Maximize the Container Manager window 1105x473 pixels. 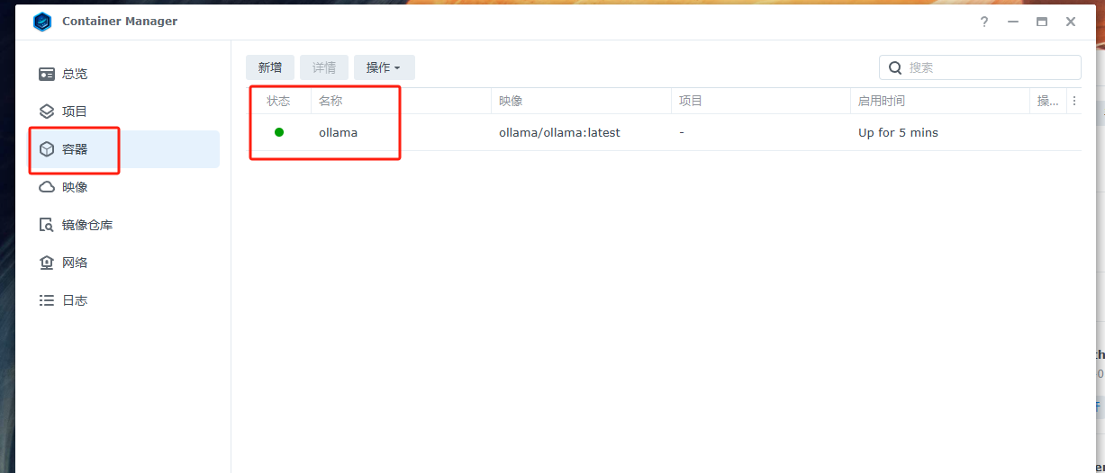(1042, 22)
